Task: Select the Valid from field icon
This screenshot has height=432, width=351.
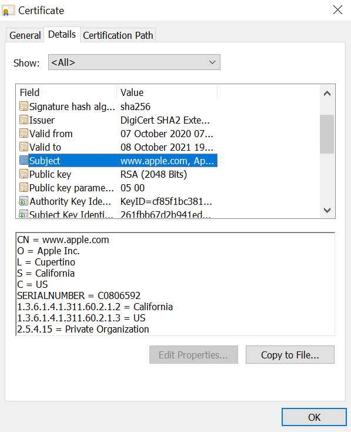Action: click(x=24, y=133)
